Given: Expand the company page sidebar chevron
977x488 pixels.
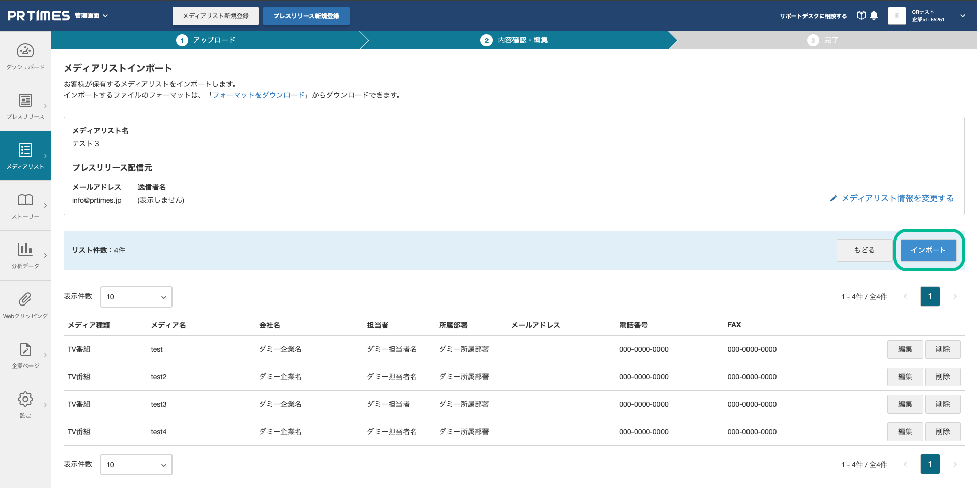Looking at the screenshot, I should (45, 355).
